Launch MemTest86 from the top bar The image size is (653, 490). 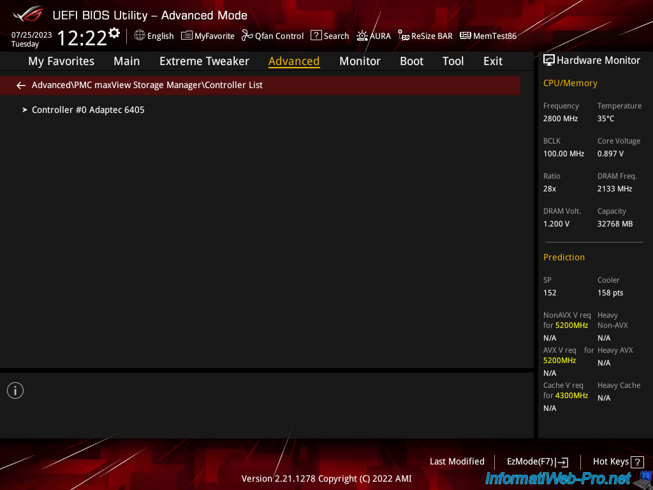[488, 36]
